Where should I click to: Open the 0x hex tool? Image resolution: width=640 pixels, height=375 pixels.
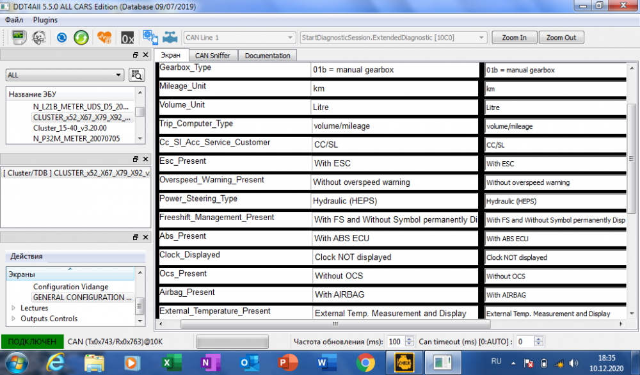(127, 38)
